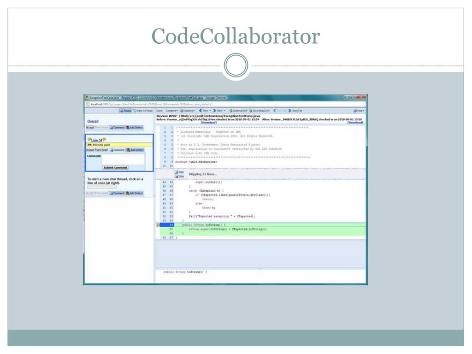Click the After version Download link
Image resolution: width=472 pixels, height=354 pixels.
tap(355, 123)
